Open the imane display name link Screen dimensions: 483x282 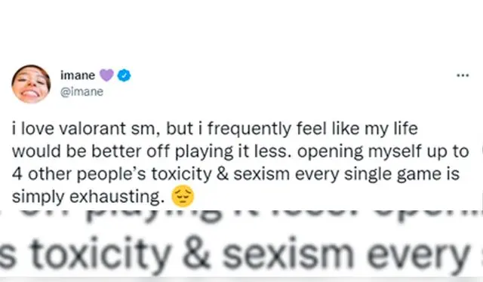(x=78, y=75)
